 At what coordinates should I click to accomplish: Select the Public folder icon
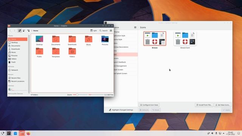click(39, 51)
